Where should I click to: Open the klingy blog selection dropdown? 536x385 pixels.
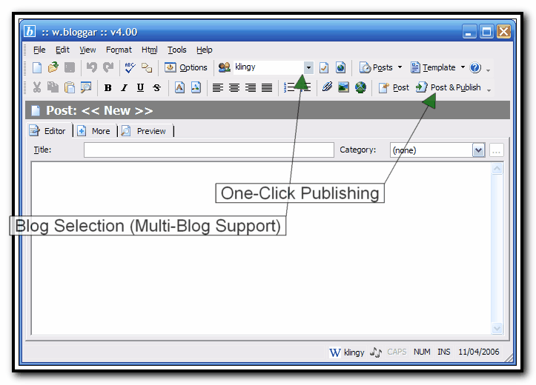pyautogui.click(x=308, y=67)
